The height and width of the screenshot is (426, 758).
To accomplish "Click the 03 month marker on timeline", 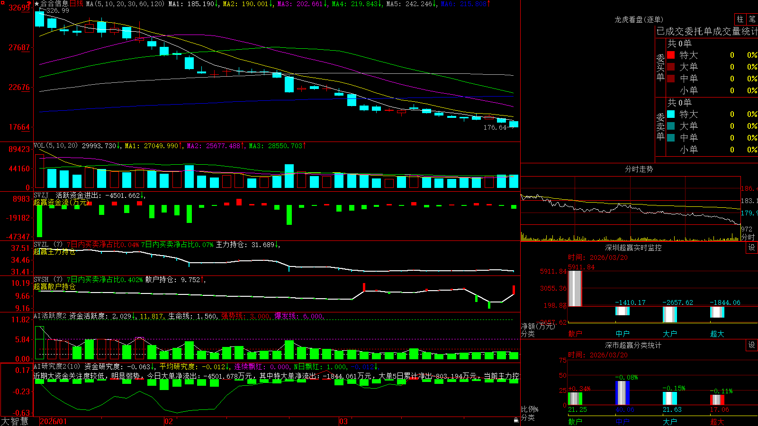I will [x=343, y=421].
